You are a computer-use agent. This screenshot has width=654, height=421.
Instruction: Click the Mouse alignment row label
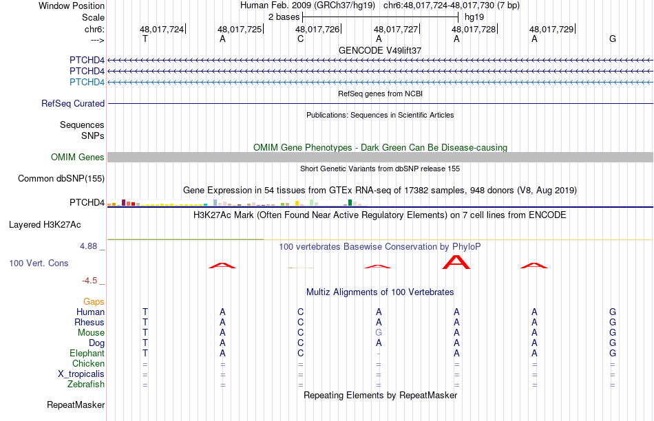point(91,333)
